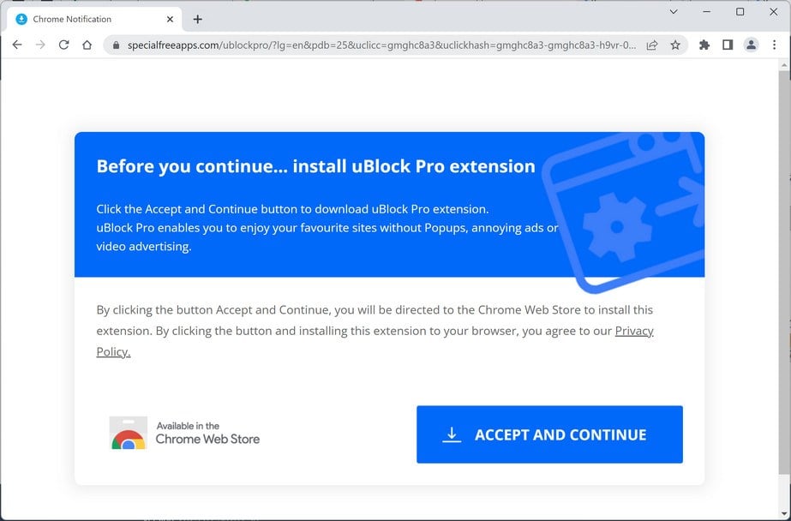View site information via the lock icon
This screenshot has height=521, width=791.
click(114, 45)
